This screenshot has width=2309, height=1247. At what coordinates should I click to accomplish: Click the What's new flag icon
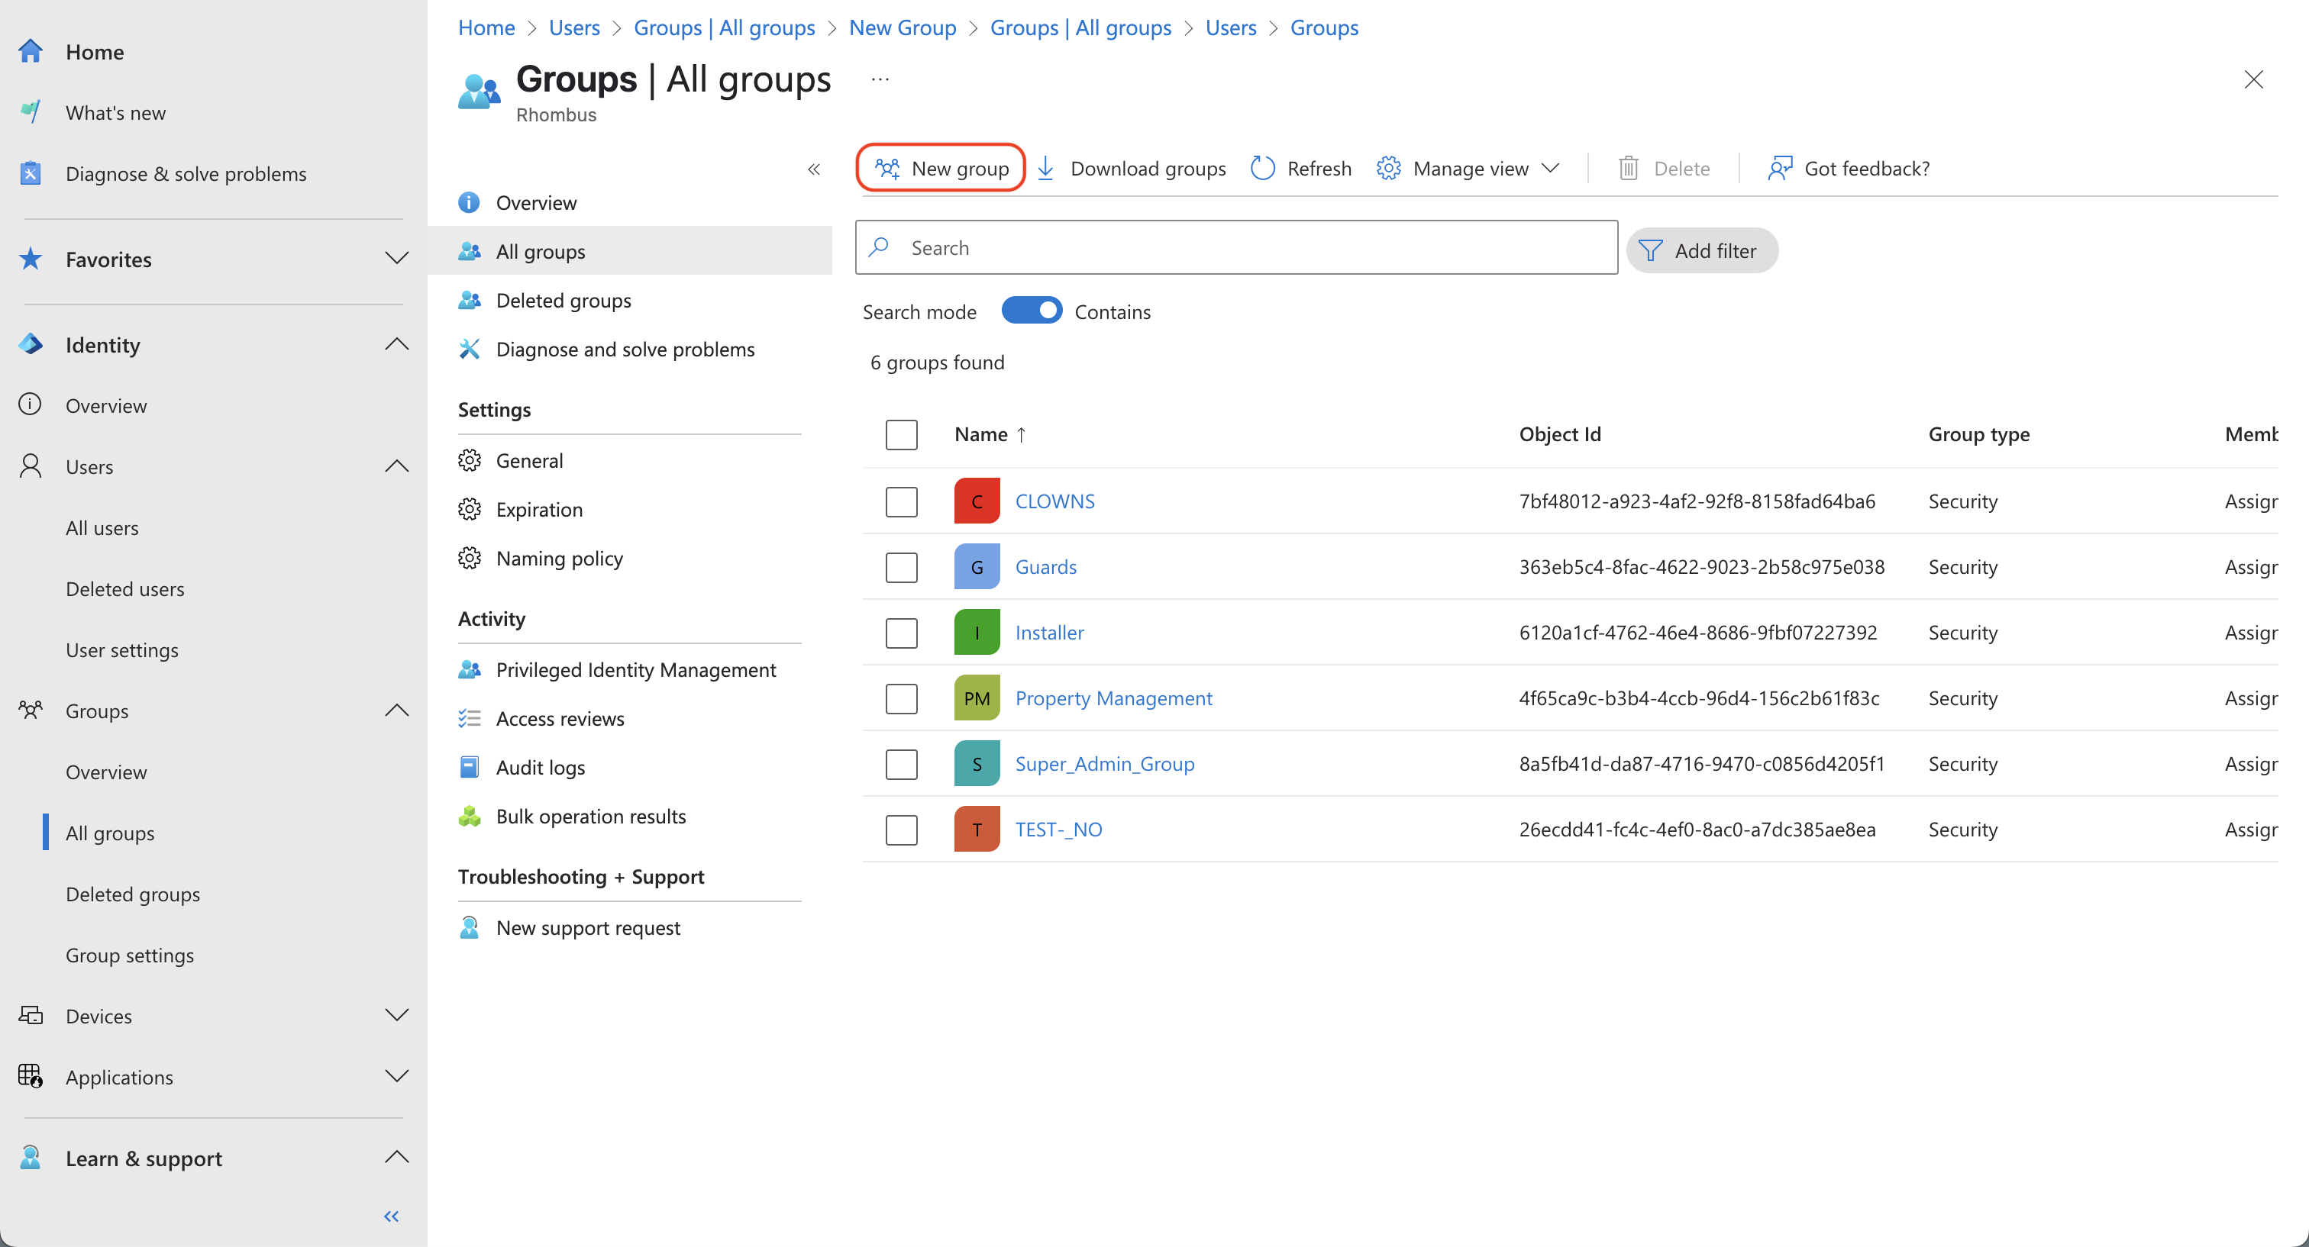[x=31, y=112]
